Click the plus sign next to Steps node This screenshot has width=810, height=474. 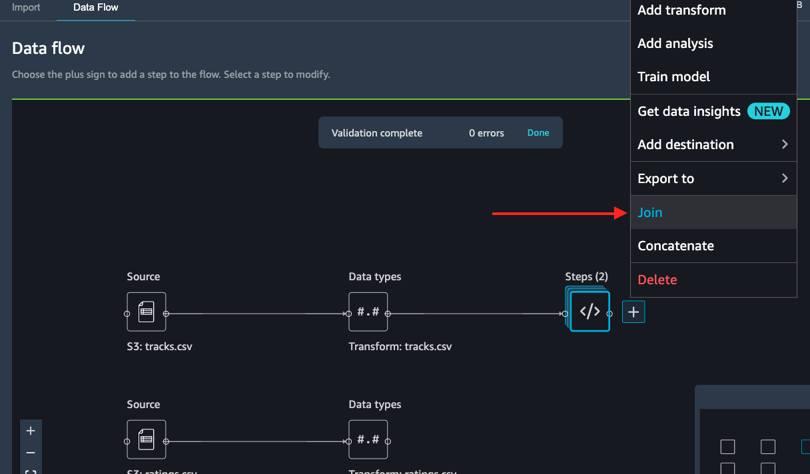pos(633,312)
